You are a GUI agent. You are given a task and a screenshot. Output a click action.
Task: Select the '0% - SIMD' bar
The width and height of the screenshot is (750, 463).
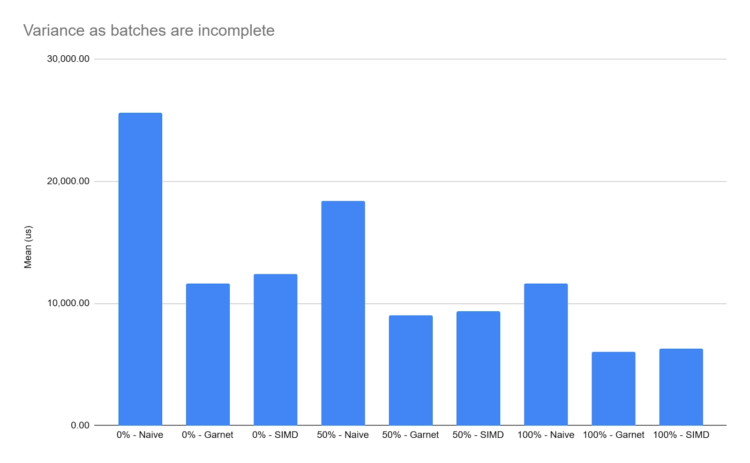(275, 350)
